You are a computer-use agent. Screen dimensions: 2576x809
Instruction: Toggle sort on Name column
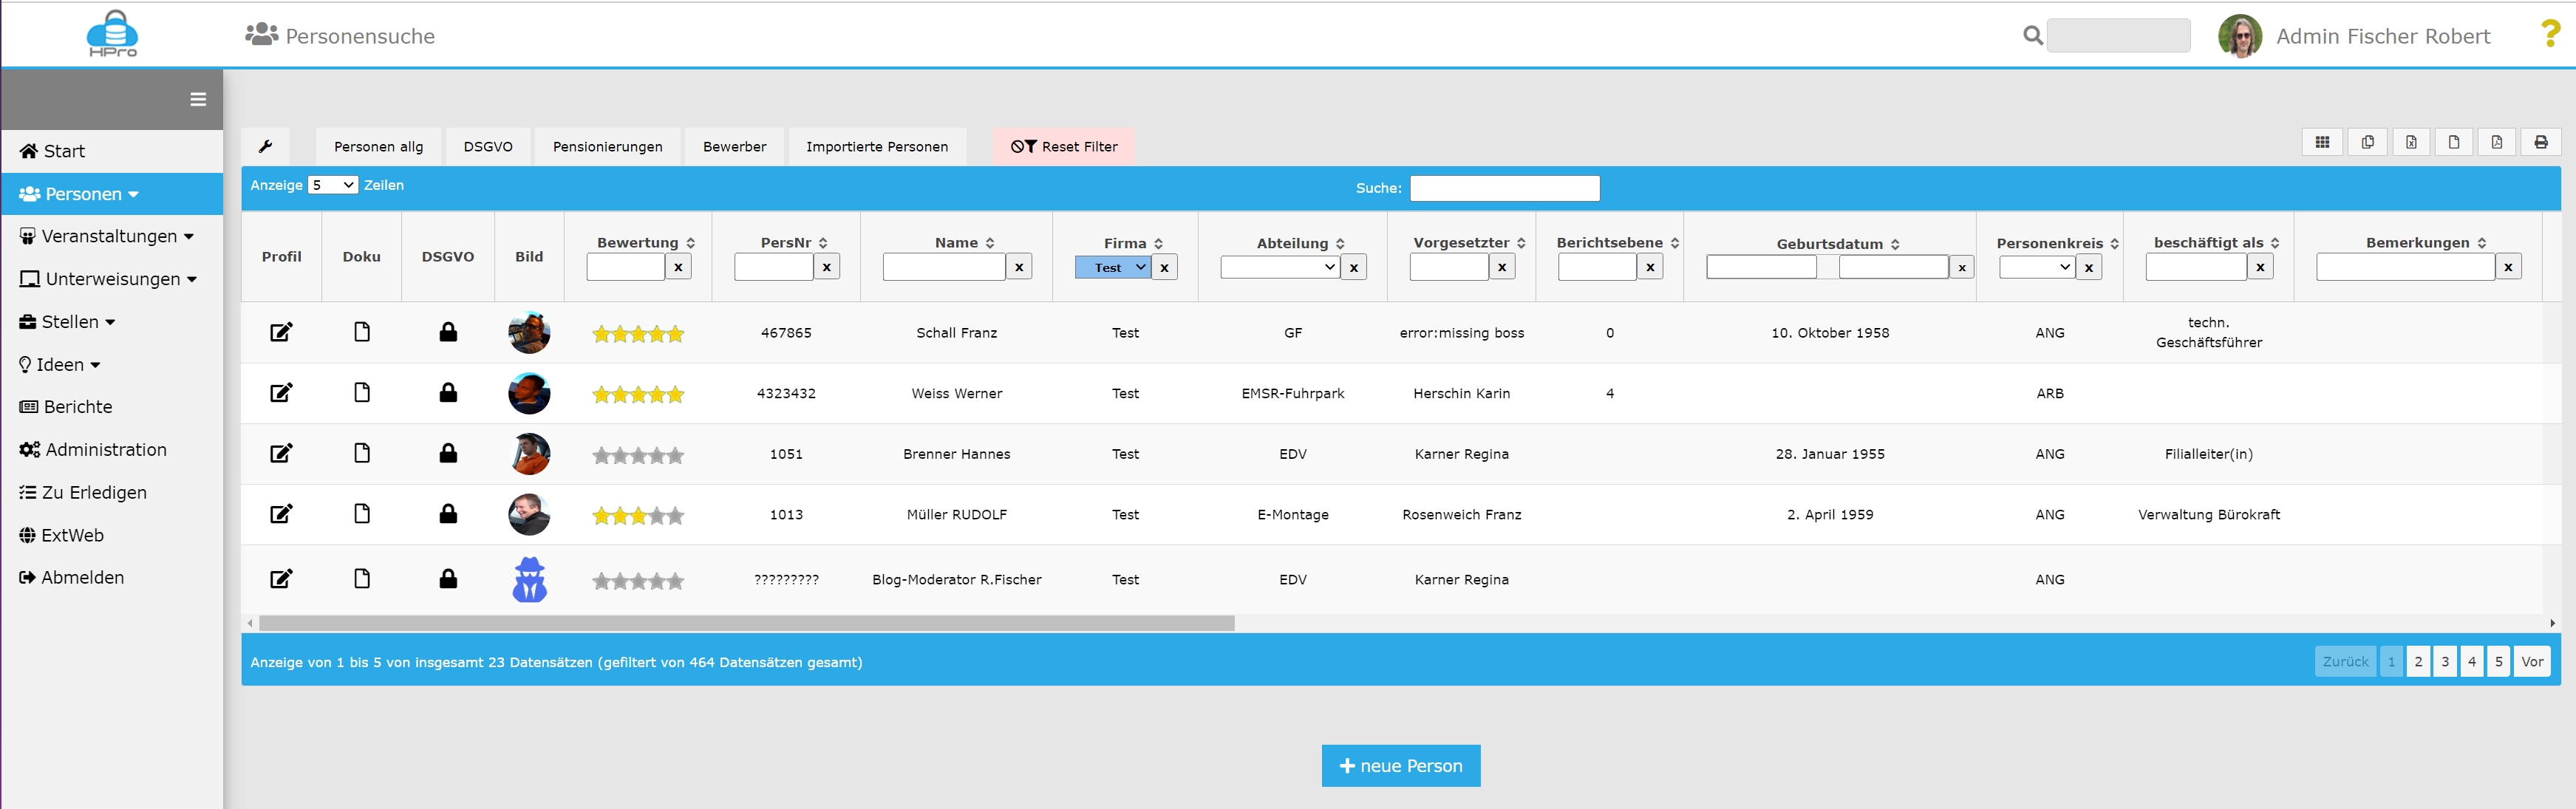pyautogui.click(x=989, y=243)
